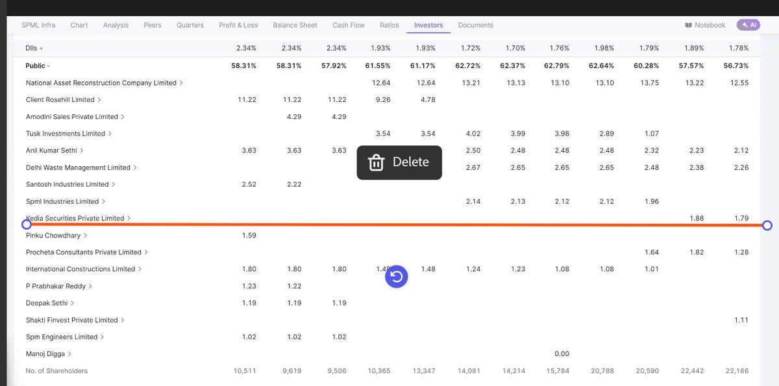Viewport: 779px width, 386px height.
Task: Click the 'No. of Shareholders' row label
Action: tap(56, 371)
